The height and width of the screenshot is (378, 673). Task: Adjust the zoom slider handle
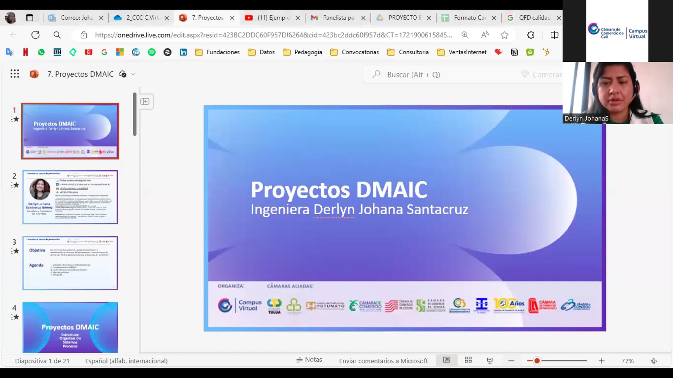(x=537, y=361)
